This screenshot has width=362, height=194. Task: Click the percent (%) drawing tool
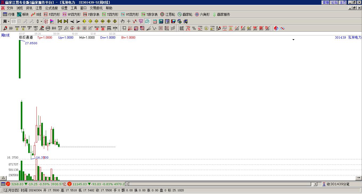[x=194, y=28]
